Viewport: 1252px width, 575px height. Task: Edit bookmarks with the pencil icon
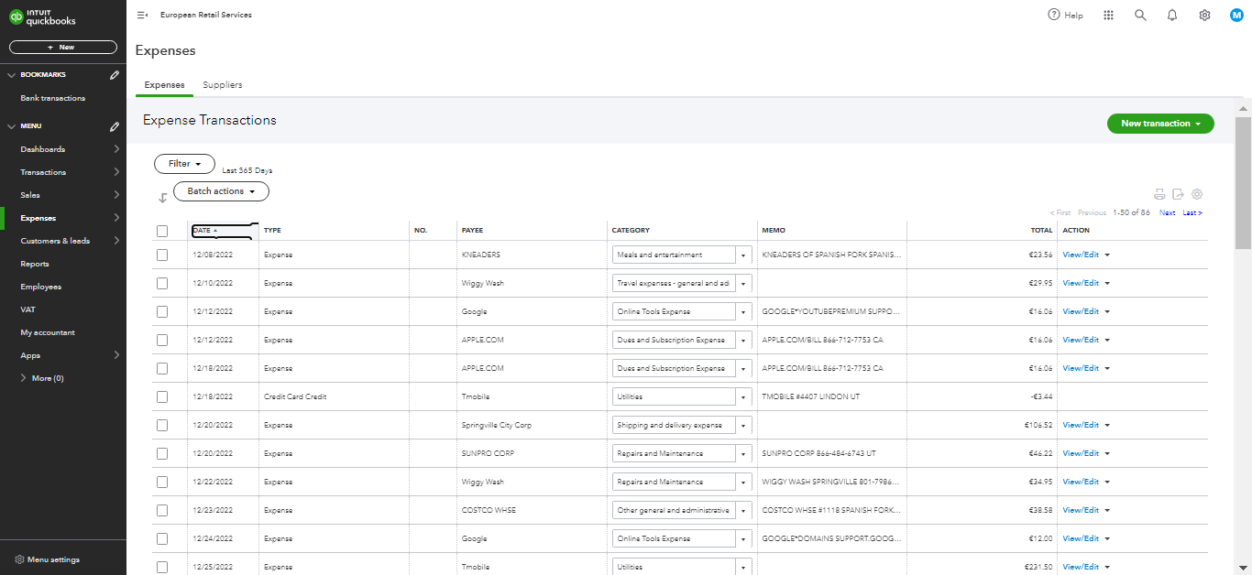point(115,75)
